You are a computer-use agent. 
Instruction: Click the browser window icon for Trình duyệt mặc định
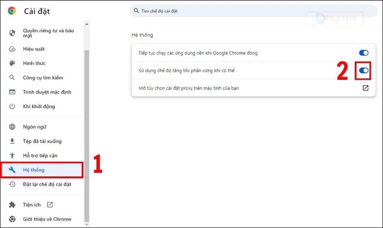pos(12,92)
